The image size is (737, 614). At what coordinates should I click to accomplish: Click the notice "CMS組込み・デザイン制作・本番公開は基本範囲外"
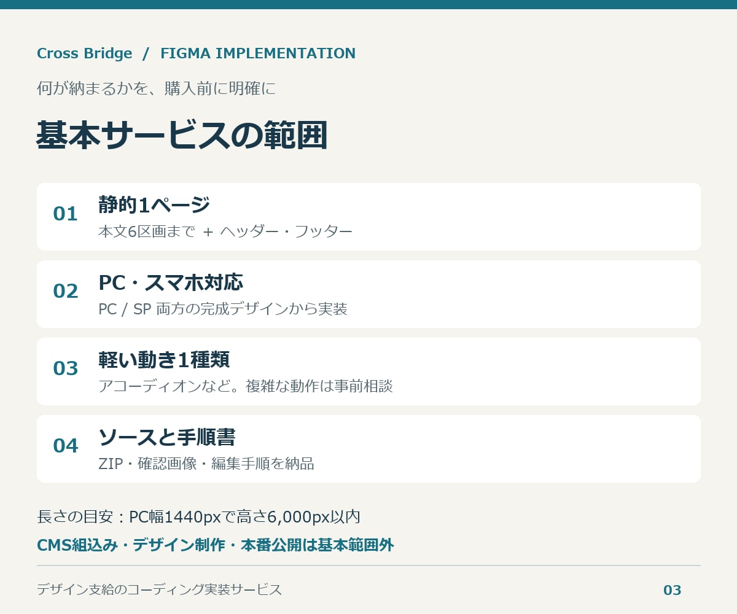(216, 545)
